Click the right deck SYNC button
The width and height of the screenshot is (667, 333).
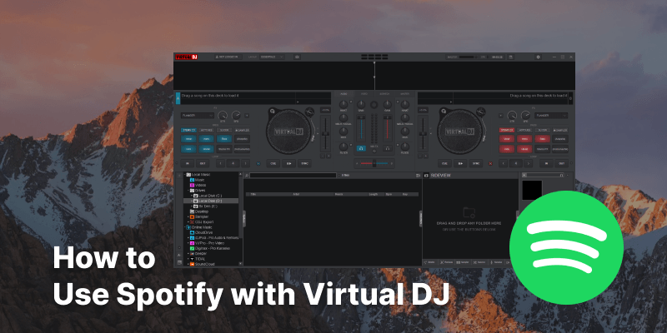coord(476,163)
